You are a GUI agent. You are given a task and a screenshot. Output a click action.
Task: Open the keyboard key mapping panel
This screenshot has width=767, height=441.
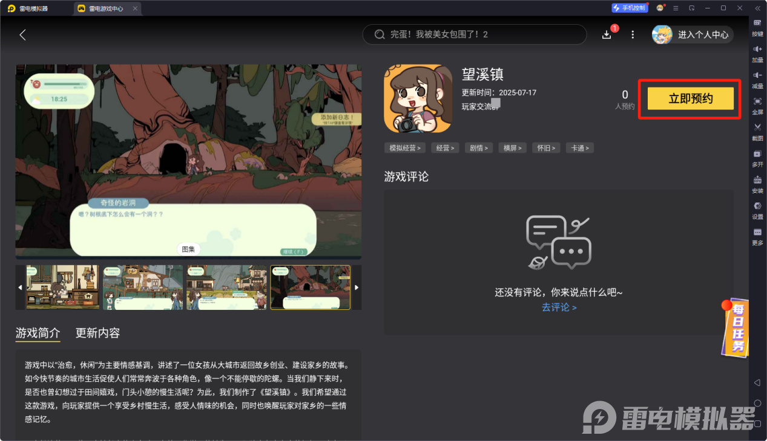[757, 27]
